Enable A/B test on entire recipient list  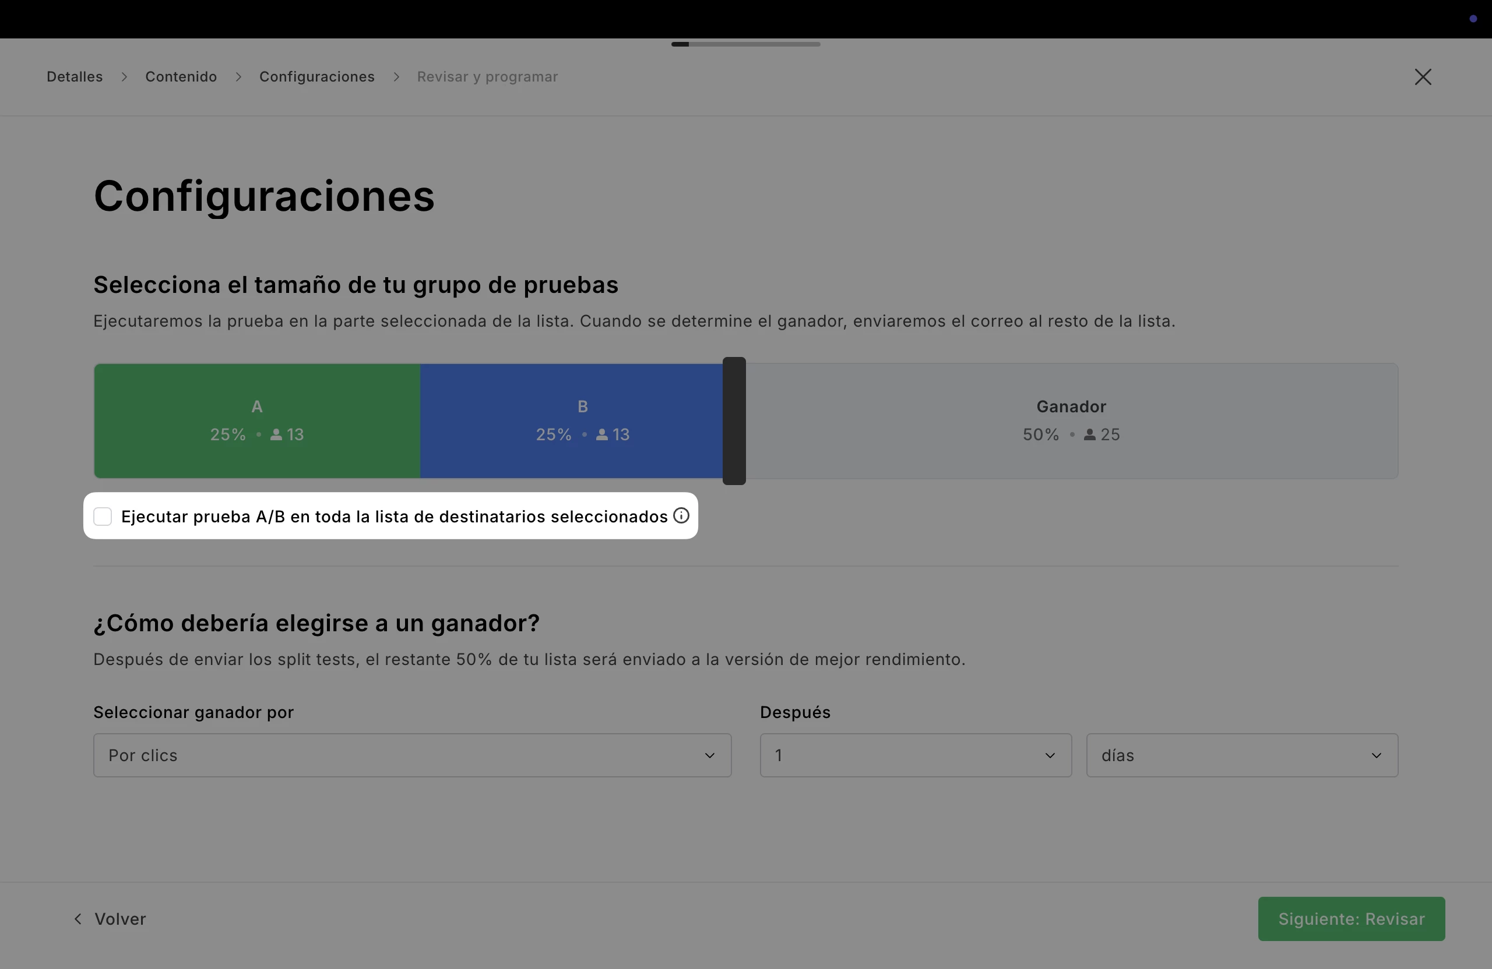click(x=103, y=517)
